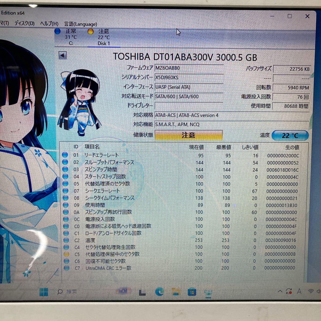Select the 電源断による磁気ヘッド退避回数 row text
Viewport: 321px width, 321px height.
pyautogui.click(x=118, y=226)
